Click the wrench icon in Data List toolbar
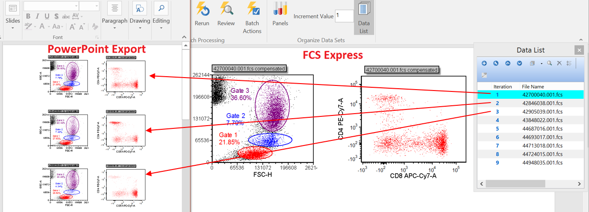589x212 pixels. 496,63
